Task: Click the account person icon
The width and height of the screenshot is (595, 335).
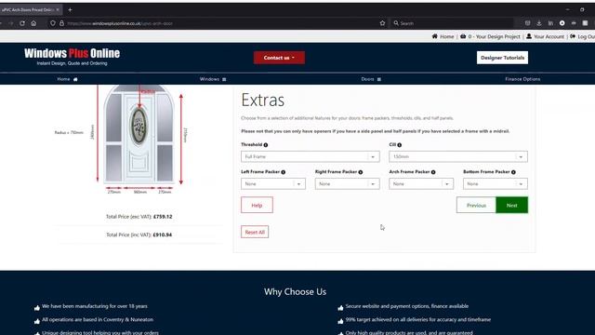Action: point(529,36)
